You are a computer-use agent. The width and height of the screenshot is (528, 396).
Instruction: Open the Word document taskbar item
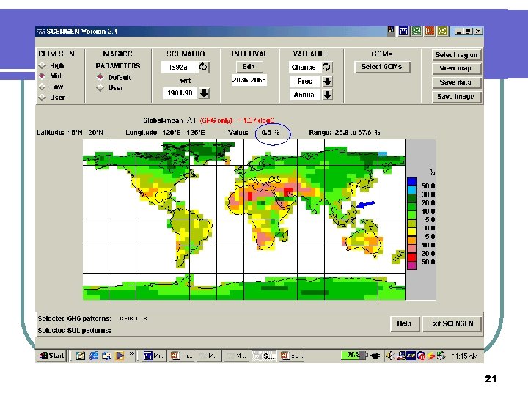154,356
